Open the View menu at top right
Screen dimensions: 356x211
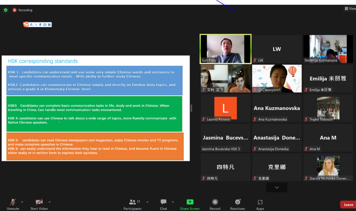click(350, 9)
